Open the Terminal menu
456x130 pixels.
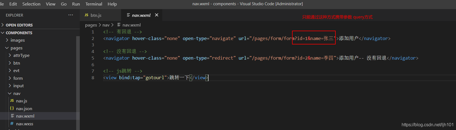94,4
